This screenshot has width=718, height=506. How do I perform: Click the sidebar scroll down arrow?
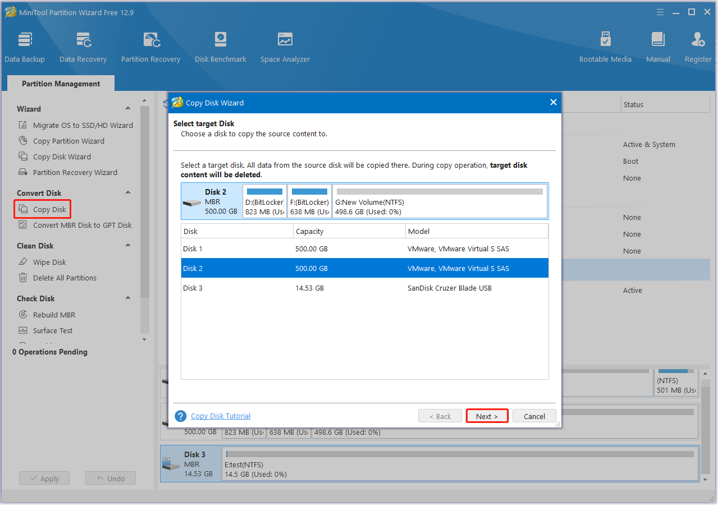tap(144, 339)
